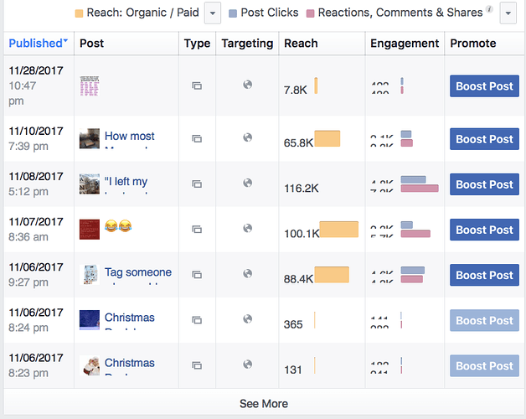Open the Reach: Organic / Paid dropdown
This screenshot has height=419, width=526.
(x=213, y=13)
